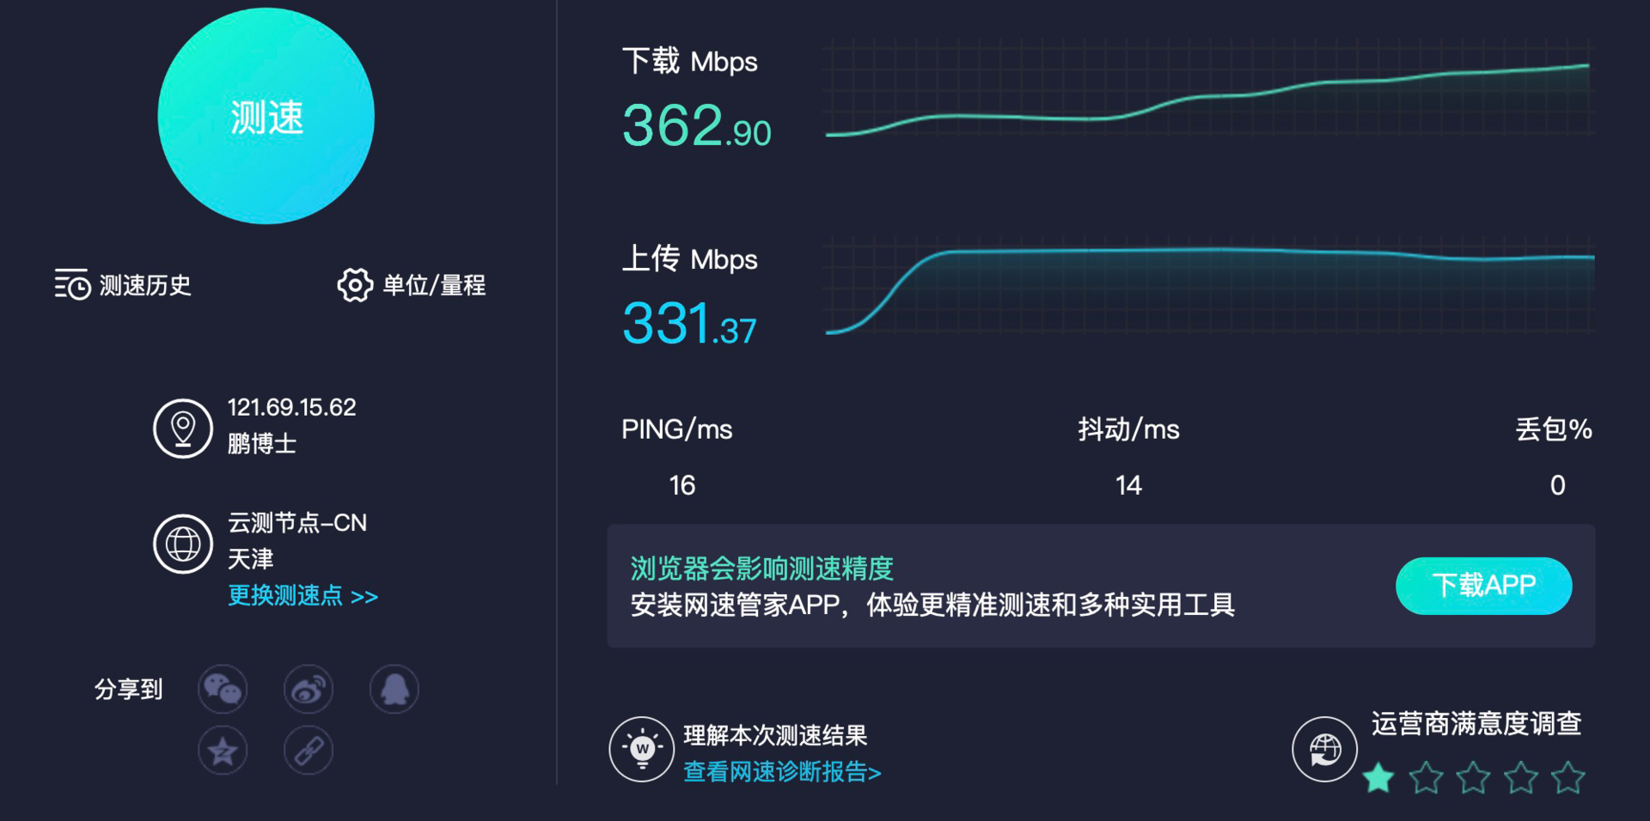Share result to Weibo
1650x821 pixels.
click(309, 689)
